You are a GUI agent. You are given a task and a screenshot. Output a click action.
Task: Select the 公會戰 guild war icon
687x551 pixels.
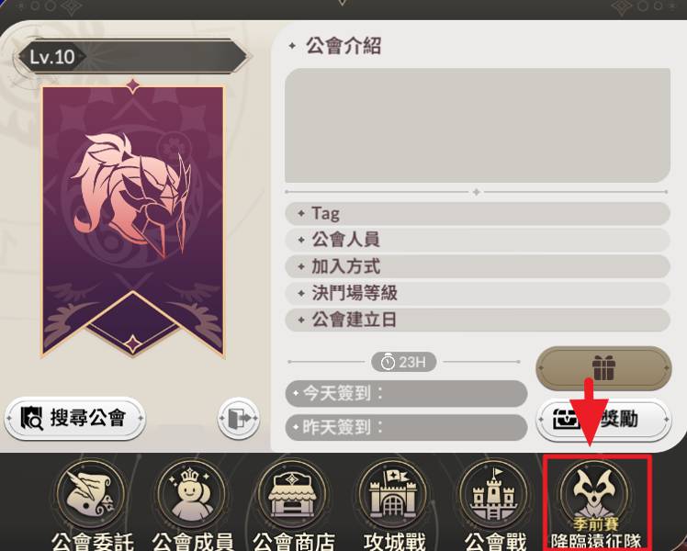[x=493, y=494]
